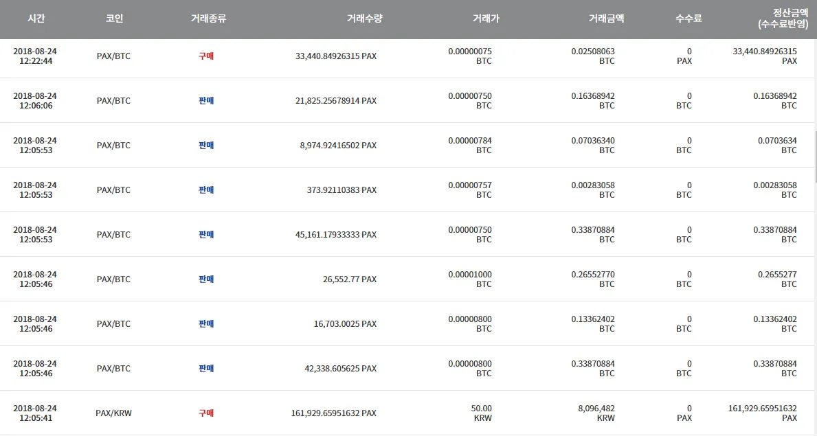Select quantity 42,338.605625 PAX
The width and height of the screenshot is (817, 436).
pyautogui.click(x=341, y=369)
